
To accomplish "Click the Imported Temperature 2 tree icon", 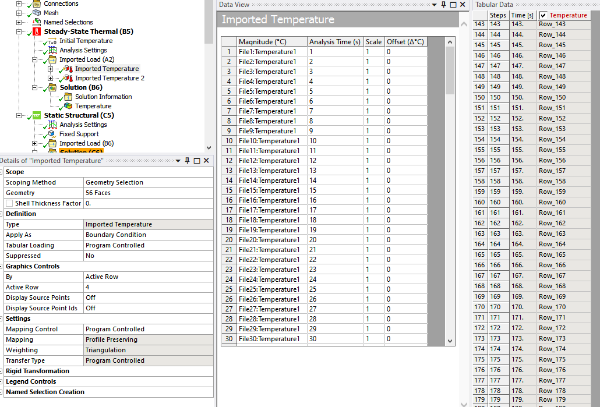I will tap(69, 78).
